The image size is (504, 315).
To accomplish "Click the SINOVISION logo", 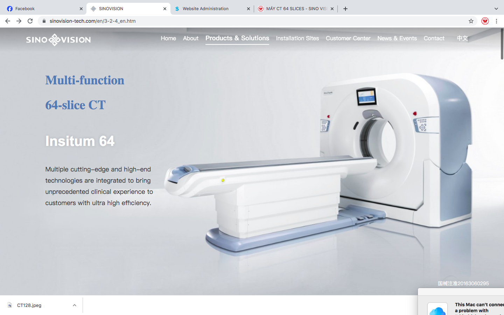I will (58, 40).
